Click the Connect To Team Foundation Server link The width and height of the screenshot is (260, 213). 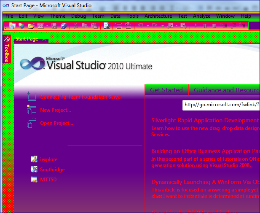point(81,97)
